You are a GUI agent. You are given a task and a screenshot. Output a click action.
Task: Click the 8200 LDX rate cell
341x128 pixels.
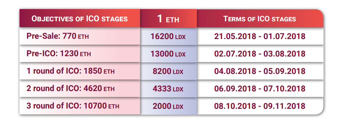click(x=169, y=71)
